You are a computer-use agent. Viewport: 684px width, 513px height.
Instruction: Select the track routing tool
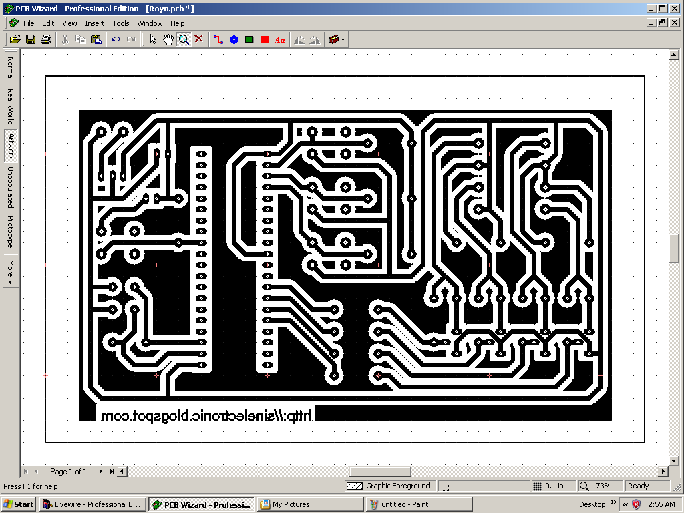[x=218, y=39]
